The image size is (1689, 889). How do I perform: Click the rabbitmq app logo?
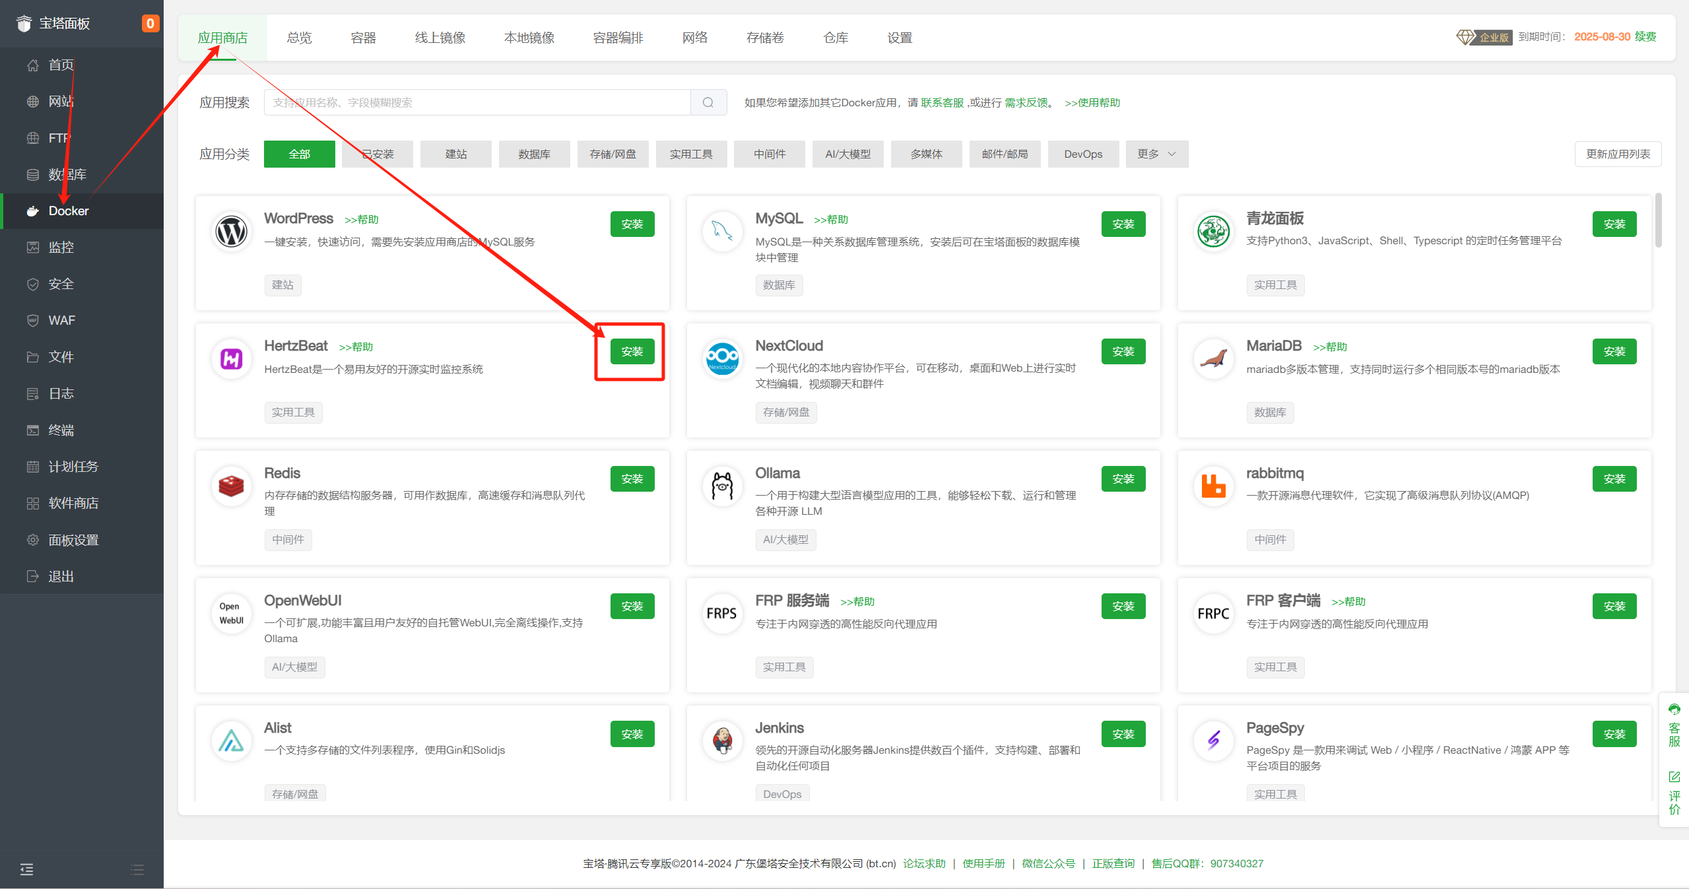[1213, 486]
